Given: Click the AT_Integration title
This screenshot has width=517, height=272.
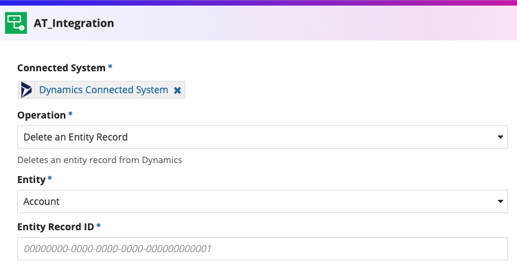Looking at the screenshot, I should [74, 23].
